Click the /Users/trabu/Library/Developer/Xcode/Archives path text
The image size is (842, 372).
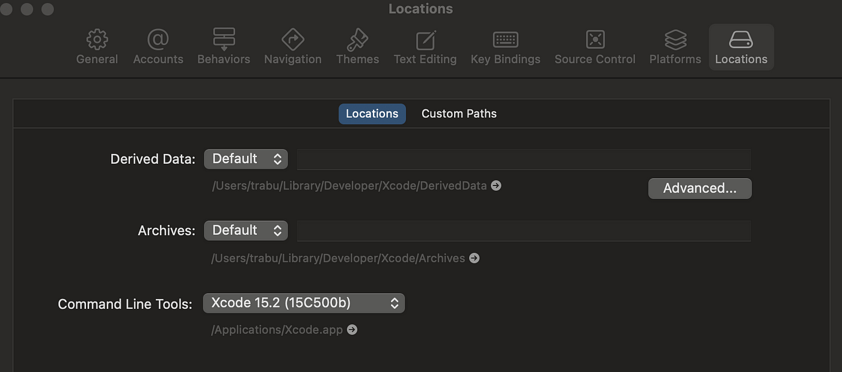338,258
